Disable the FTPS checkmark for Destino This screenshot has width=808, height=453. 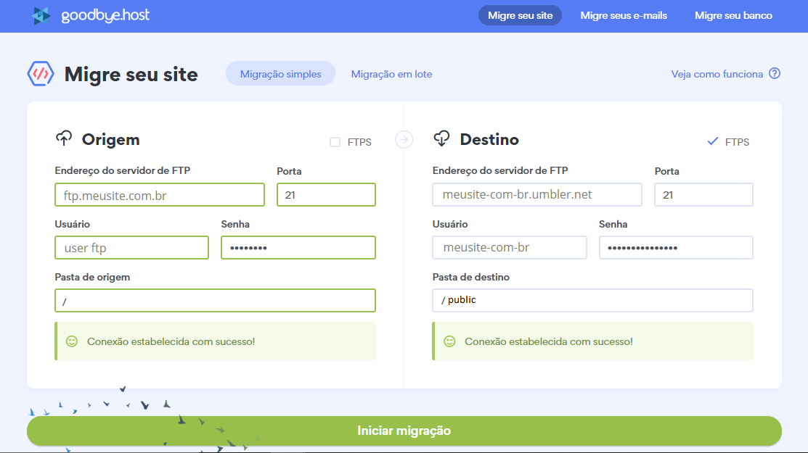pos(712,142)
